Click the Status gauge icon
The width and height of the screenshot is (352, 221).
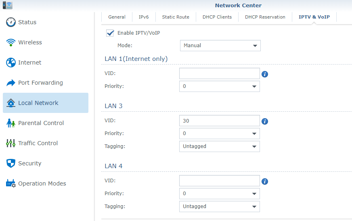tap(11, 22)
